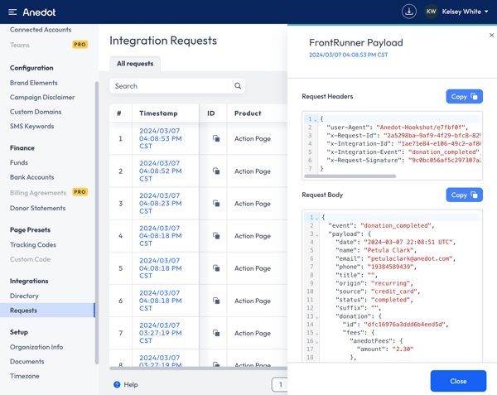
Task: Select Requests in sidebar
Action: pyautogui.click(x=47, y=311)
